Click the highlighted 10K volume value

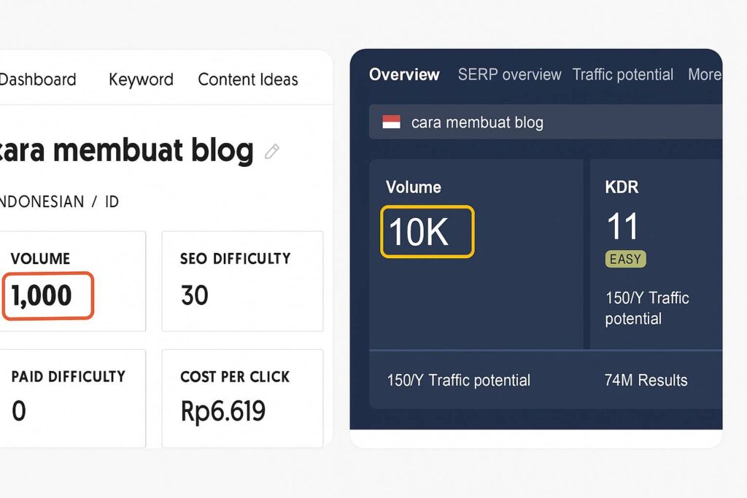pyautogui.click(x=427, y=232)
